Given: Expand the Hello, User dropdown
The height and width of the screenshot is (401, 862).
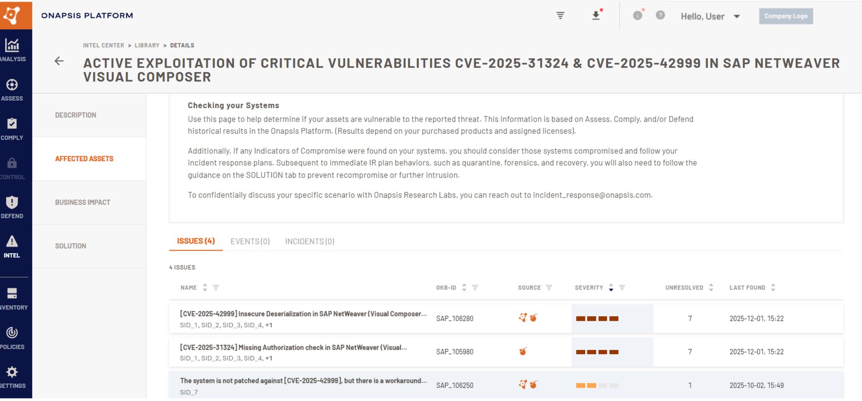Looking at the screenshot, I should [x=710, y=16].
